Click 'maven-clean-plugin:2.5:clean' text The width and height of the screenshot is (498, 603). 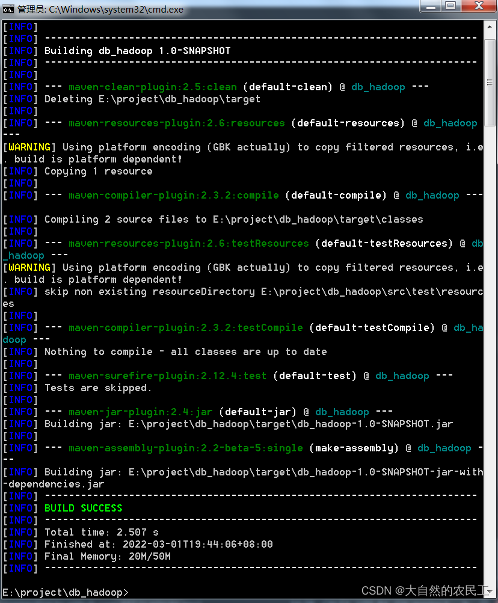[x=153, y=87]
